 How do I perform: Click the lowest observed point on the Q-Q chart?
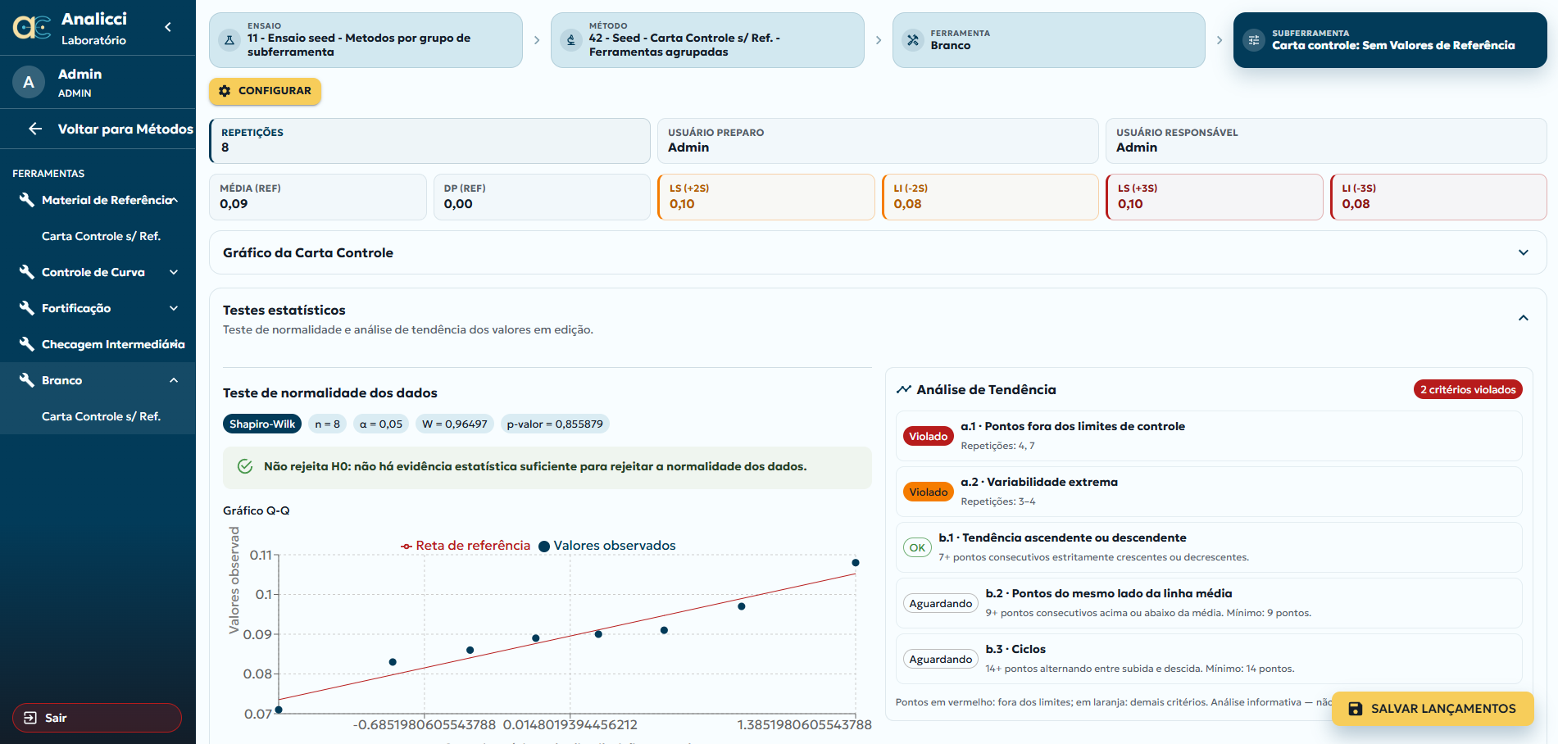pos(279,710)
